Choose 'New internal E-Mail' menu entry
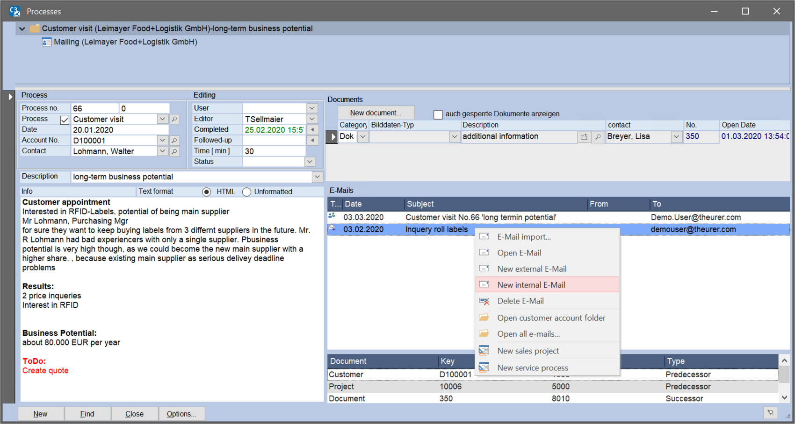Image resolution: width=795 pixels, height=424 pixels. pos(547,285)
